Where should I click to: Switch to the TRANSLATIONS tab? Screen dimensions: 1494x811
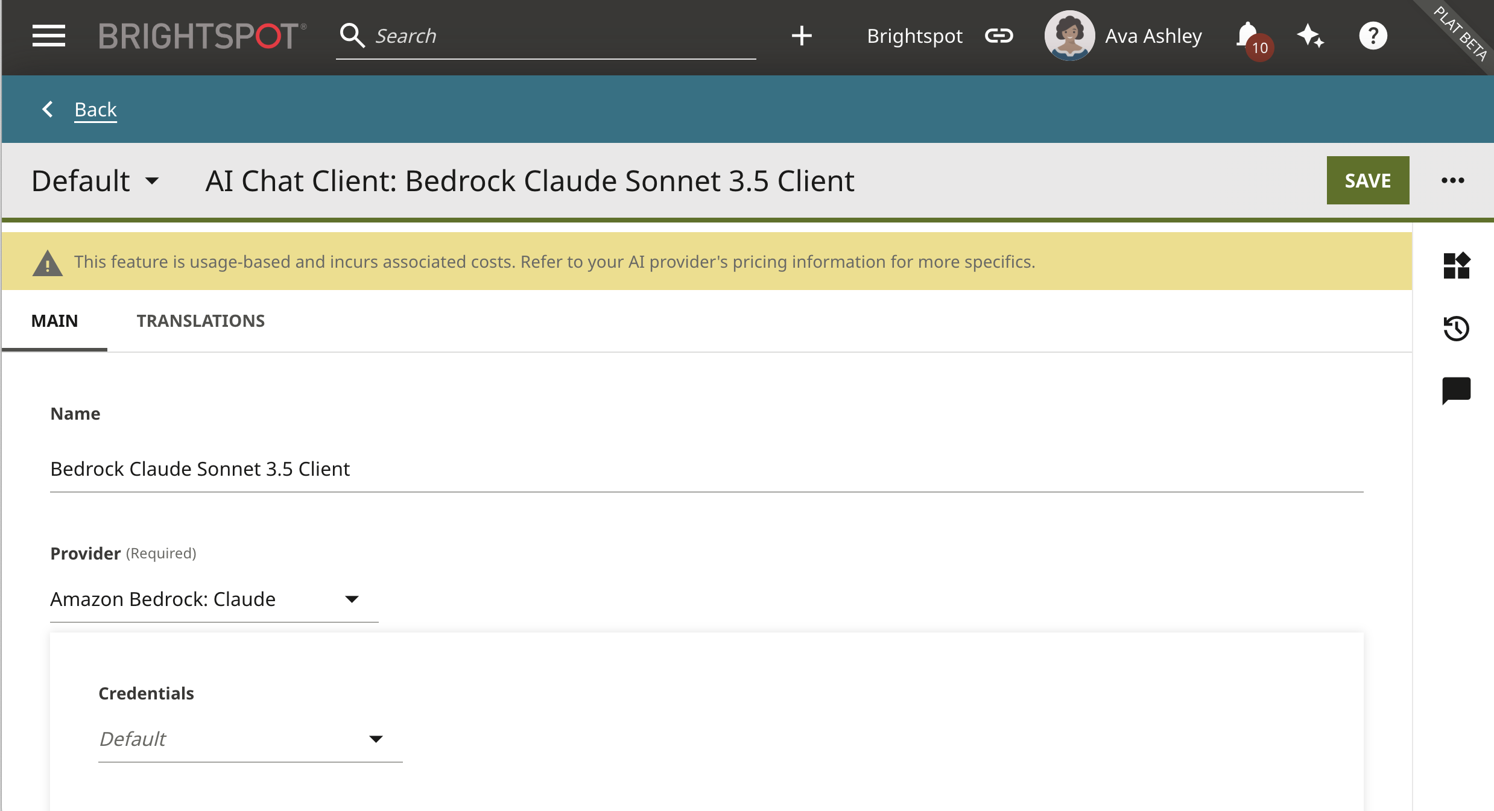click(200, 321)
